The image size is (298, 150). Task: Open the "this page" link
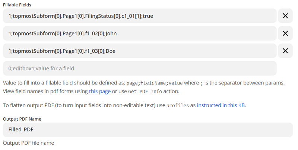(99, 91)
